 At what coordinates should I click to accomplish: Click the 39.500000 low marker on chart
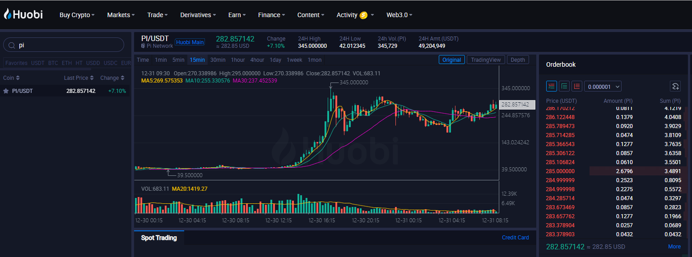[x=190, y=175]
